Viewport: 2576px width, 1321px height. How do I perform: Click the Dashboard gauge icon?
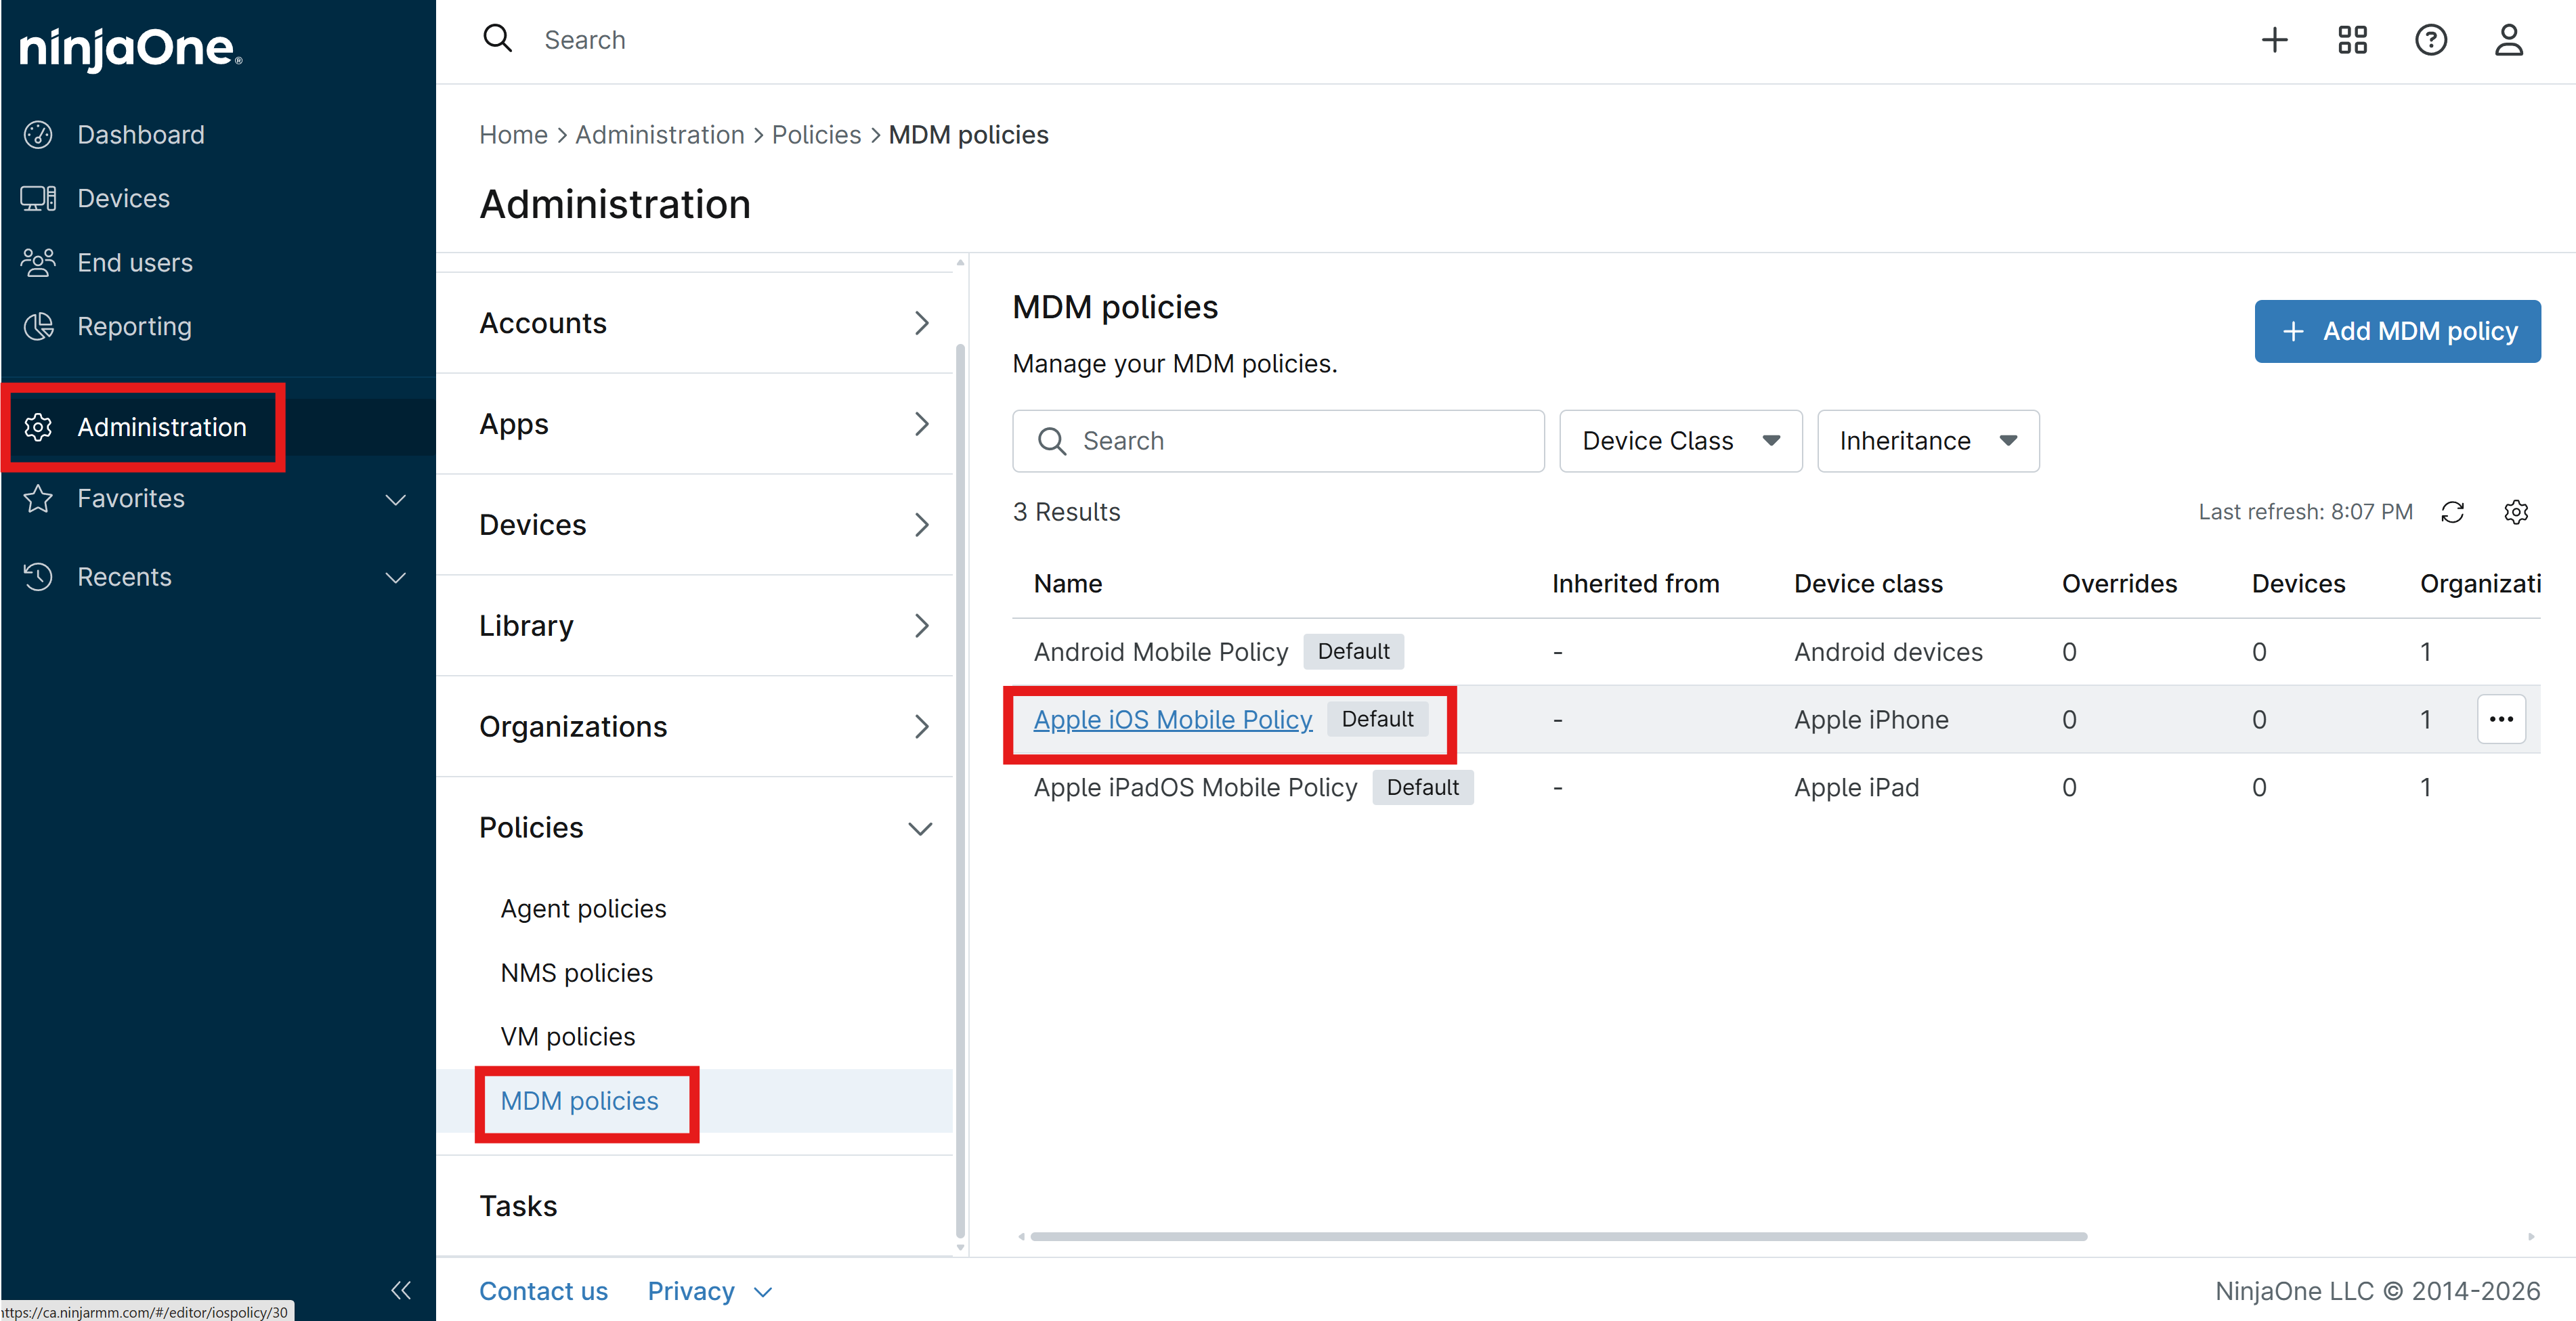pos(38,134)
